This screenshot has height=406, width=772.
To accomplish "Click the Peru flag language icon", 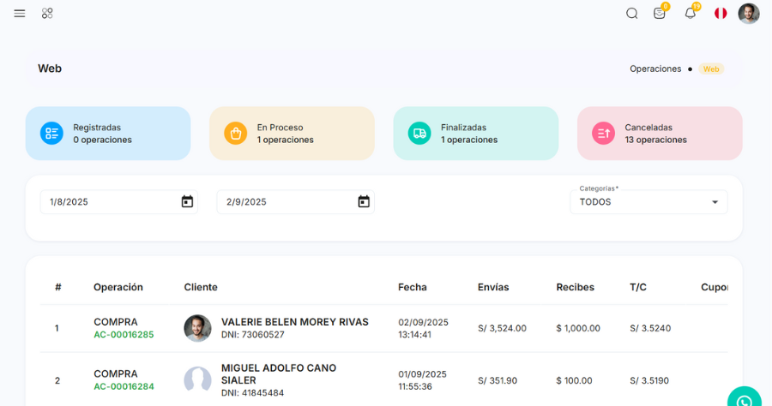I will point(721,14).
